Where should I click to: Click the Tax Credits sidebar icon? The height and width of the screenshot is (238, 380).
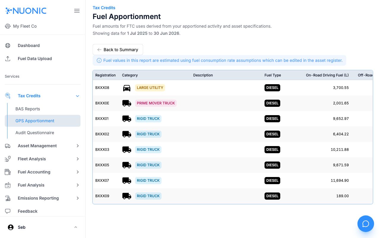click(x=8, y=96)
